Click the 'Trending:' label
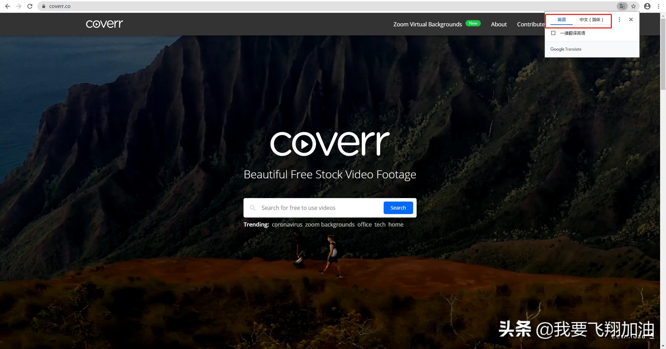 point(256,224)
